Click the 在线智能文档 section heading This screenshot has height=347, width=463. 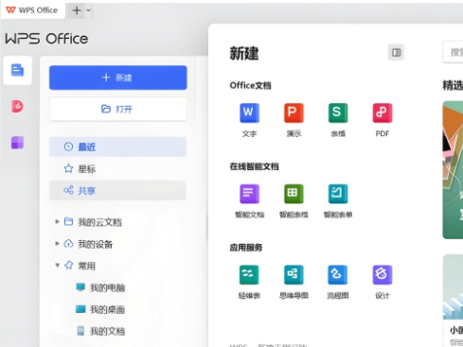(254, 166)
